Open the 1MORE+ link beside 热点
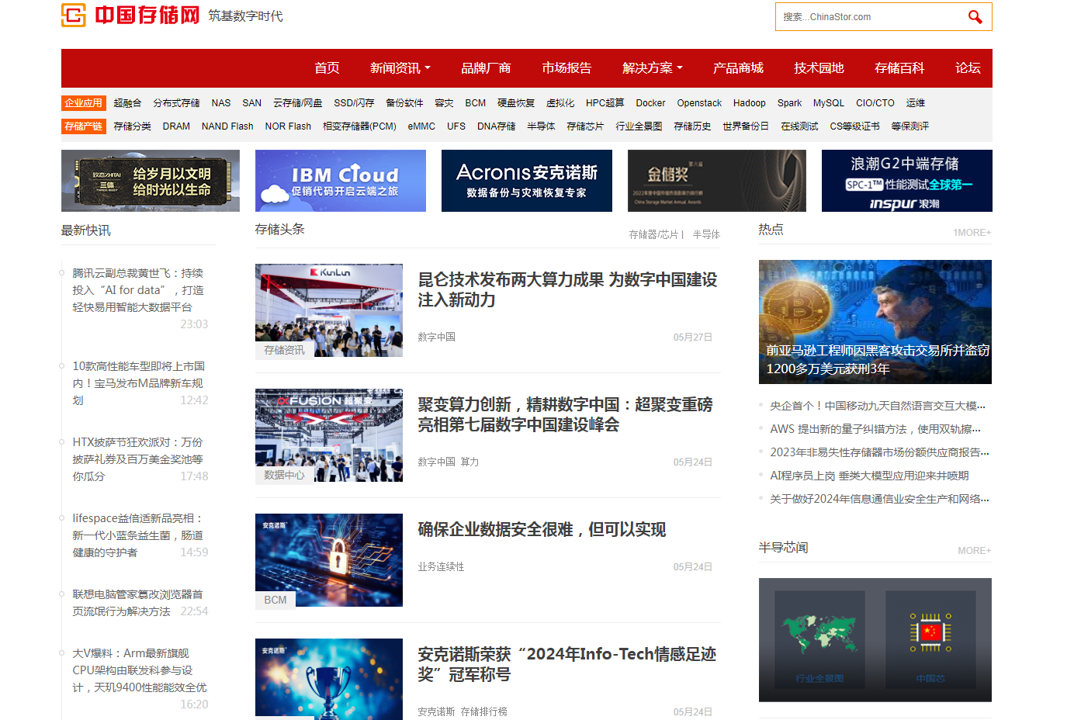 point(972,233)
